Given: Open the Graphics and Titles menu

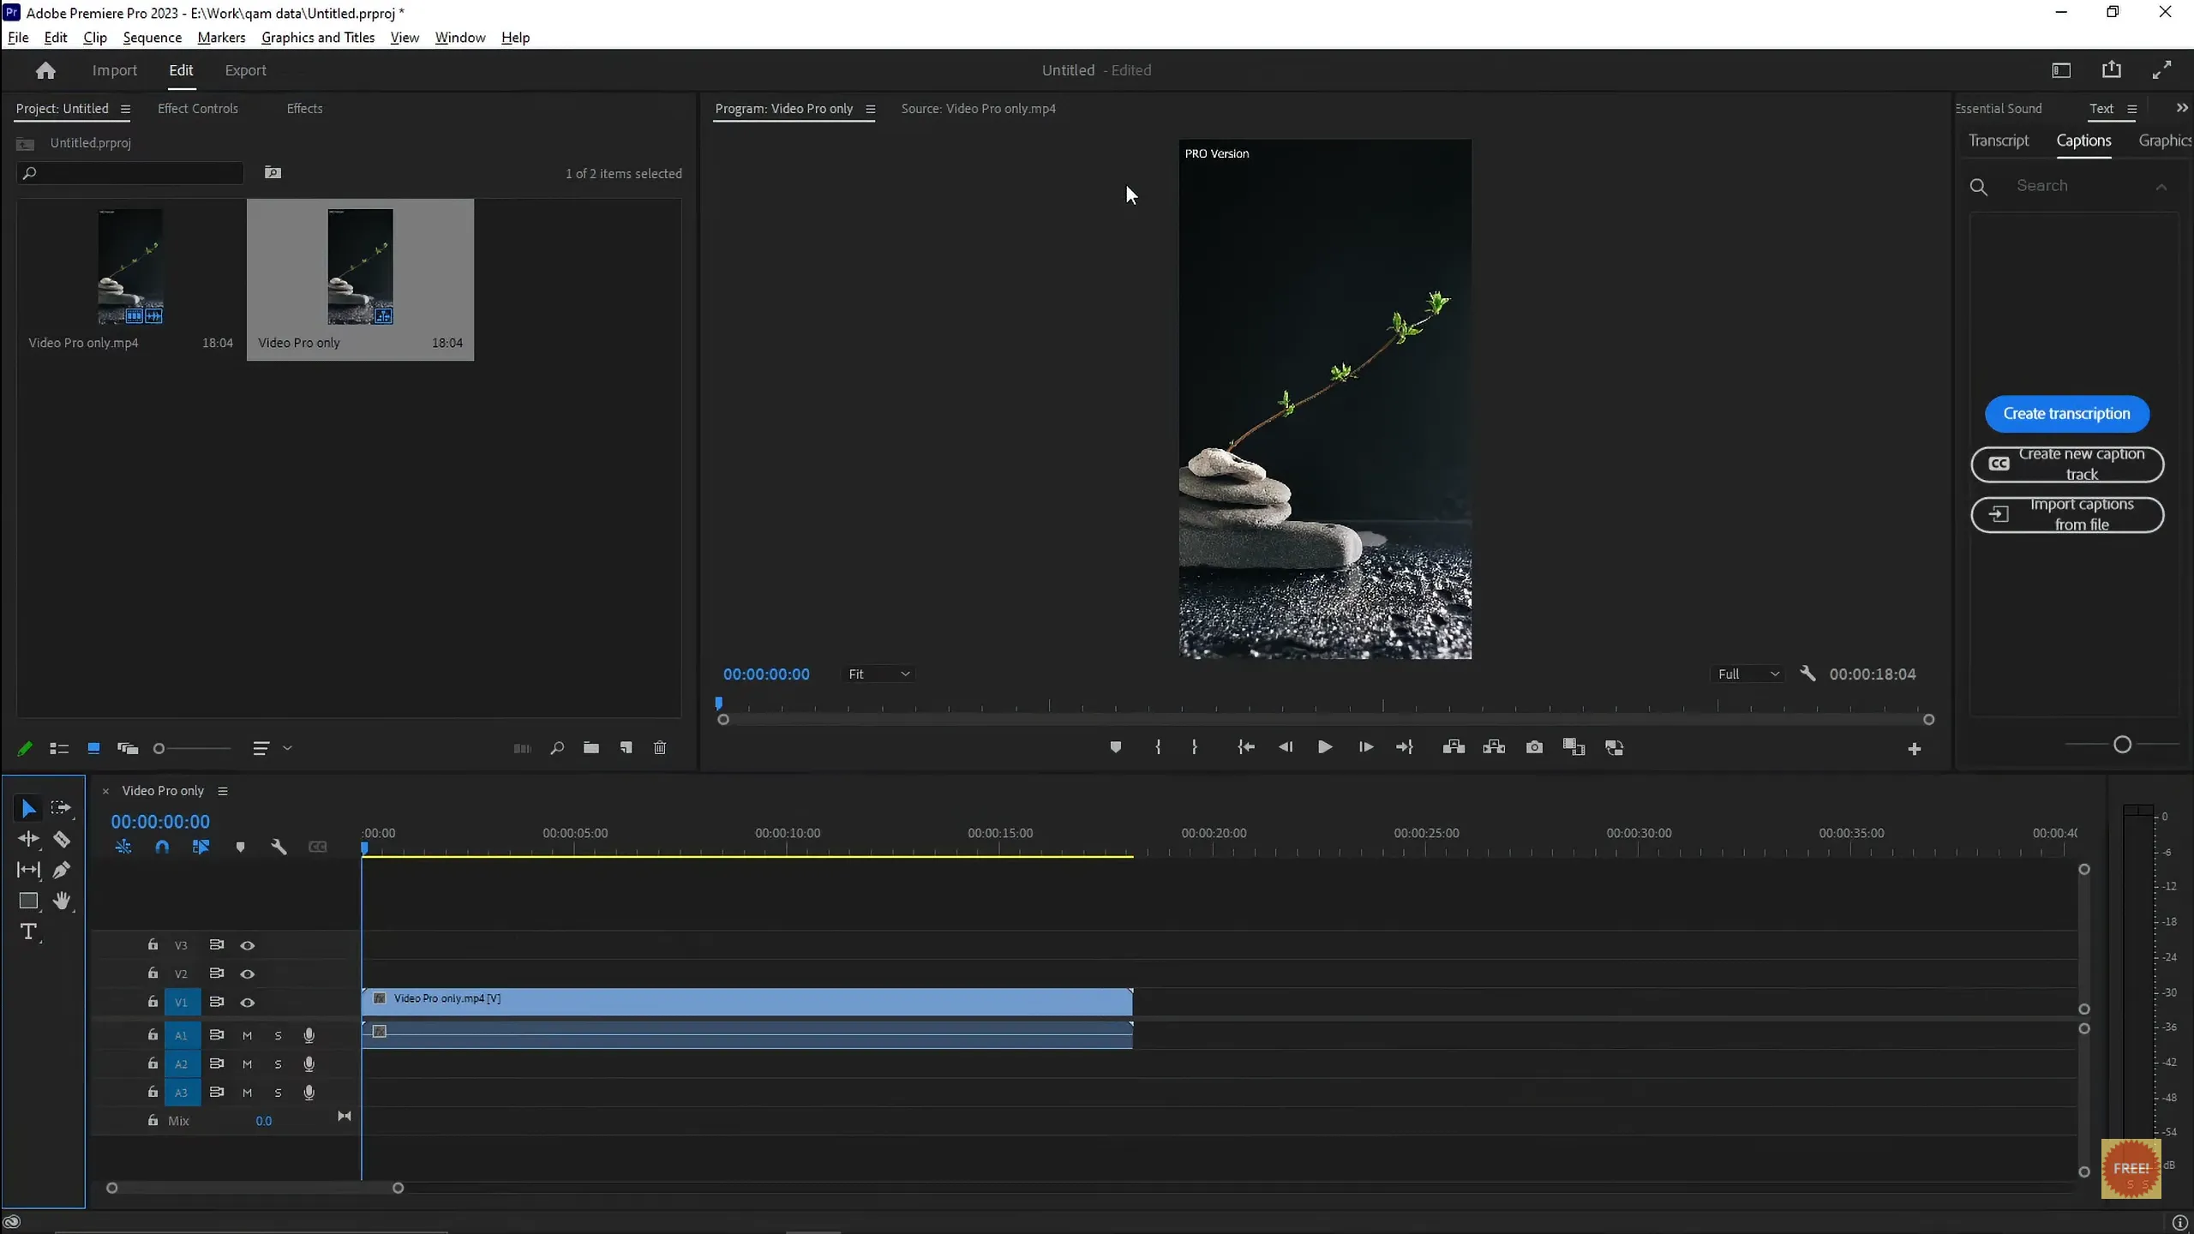Looking at the screenshot, I should [318, 38].
